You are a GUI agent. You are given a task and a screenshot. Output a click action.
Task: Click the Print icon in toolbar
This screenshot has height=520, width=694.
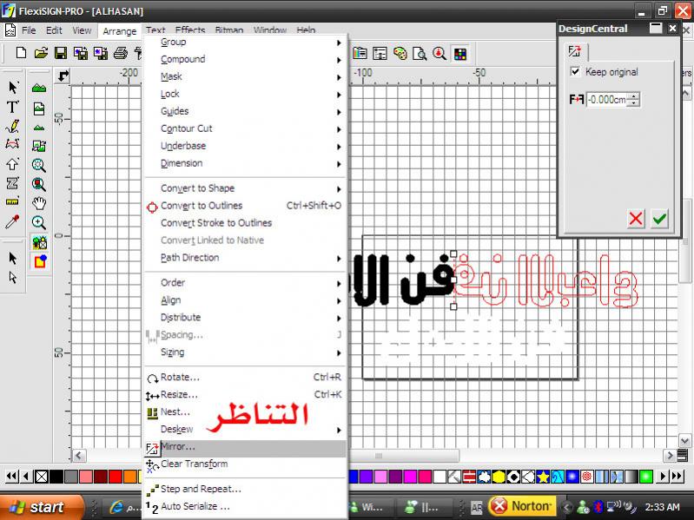tap(121, 54)
